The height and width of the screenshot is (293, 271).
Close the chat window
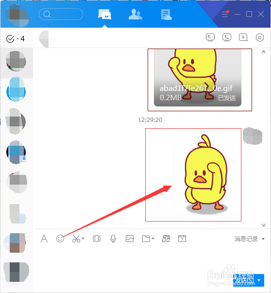tap(261, 14)
